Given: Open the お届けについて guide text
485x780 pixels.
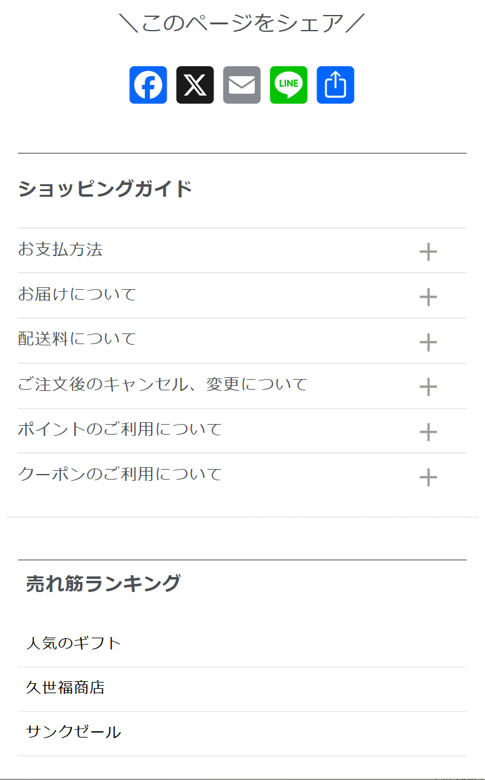Looking at the screenshot, I should [x=77, y=294].
